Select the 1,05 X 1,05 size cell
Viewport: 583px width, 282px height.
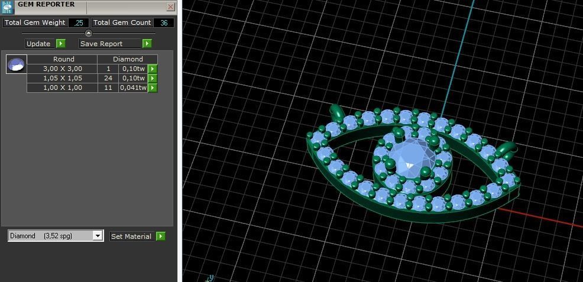tap(62, 79)
